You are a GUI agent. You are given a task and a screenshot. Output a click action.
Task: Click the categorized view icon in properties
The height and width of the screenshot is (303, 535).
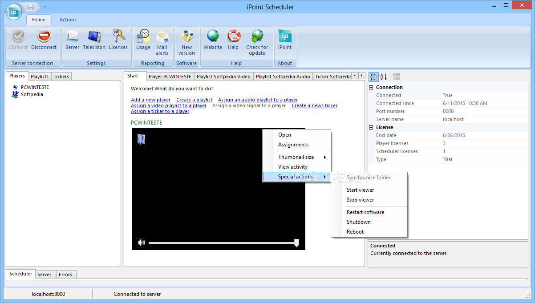(374, 77)
